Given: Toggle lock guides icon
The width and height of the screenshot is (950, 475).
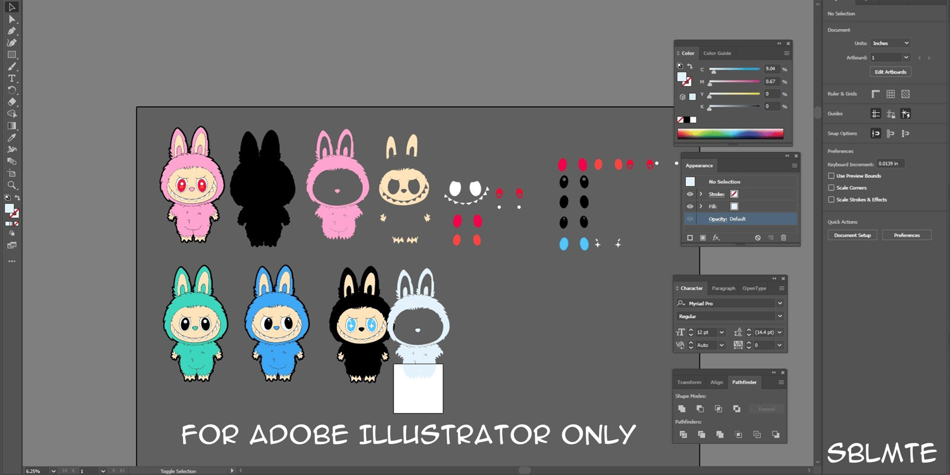Looking at the screenshot, I should pos(890,114).
